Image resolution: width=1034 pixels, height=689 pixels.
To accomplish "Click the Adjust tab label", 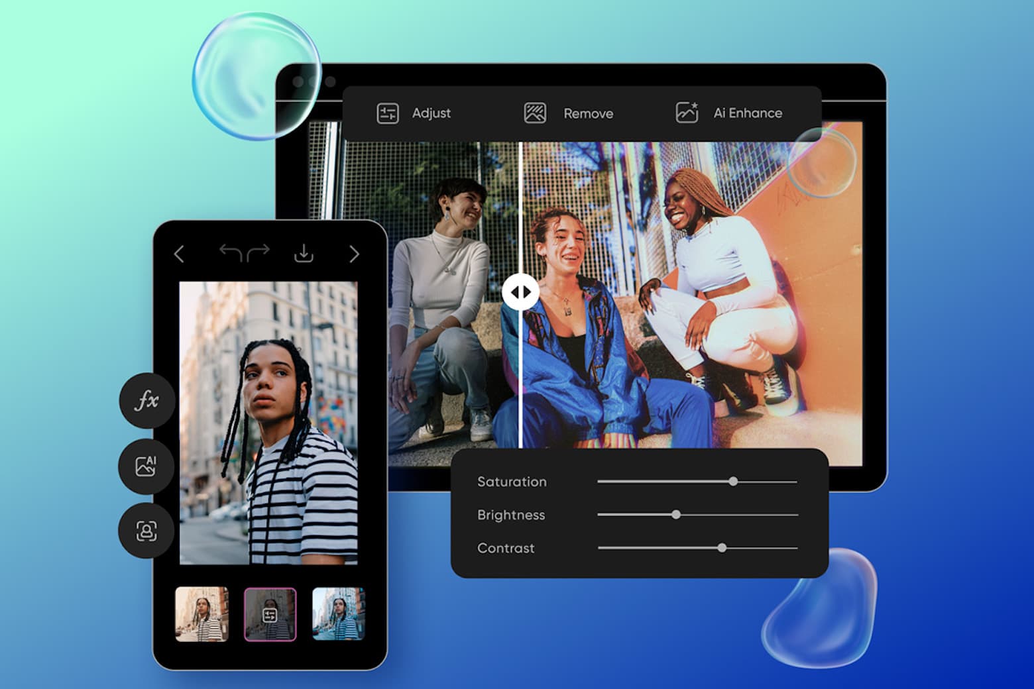I will click(x=431, y=113).
